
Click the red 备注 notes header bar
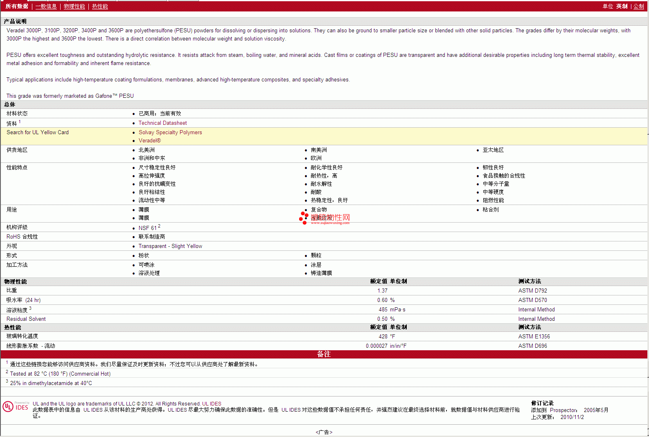pyautogui.click(x=324, y=354)
